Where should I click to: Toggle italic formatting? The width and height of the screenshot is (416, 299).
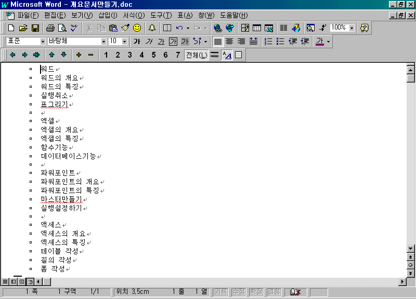(x=149, y=42)
